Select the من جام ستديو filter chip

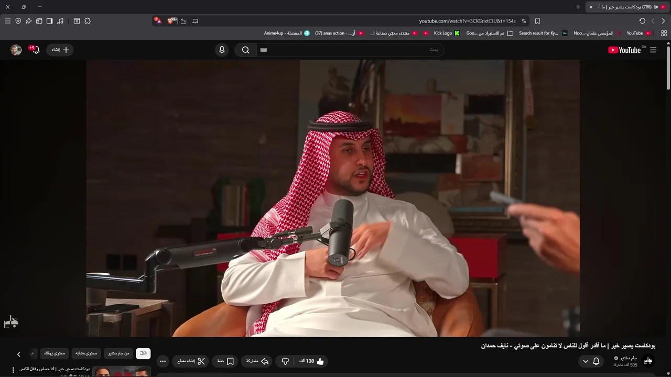pos(118,353)
